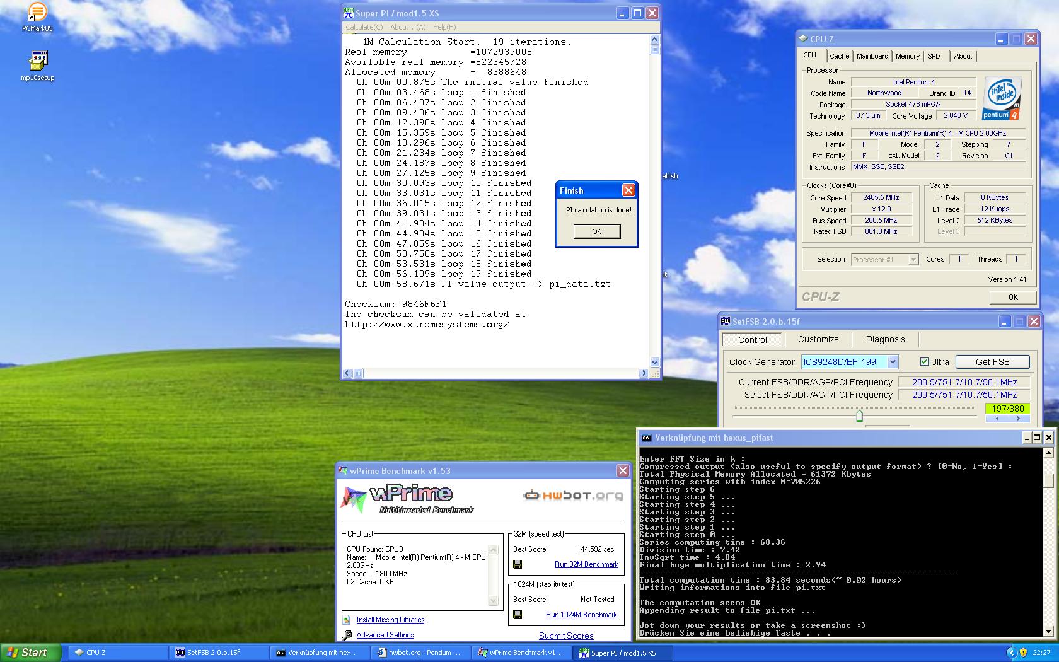1059x662 pixels.
Task: Expand hidden tray icons arrow
Action: tap(1011, 653)
